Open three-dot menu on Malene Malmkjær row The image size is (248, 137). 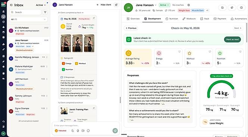coord(47,66)
